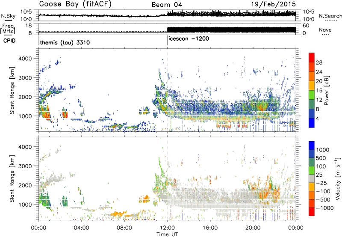Screen dimensions: 342x237
Task: Click the gray segment of velocity colorbar
Action: point(312,178)
